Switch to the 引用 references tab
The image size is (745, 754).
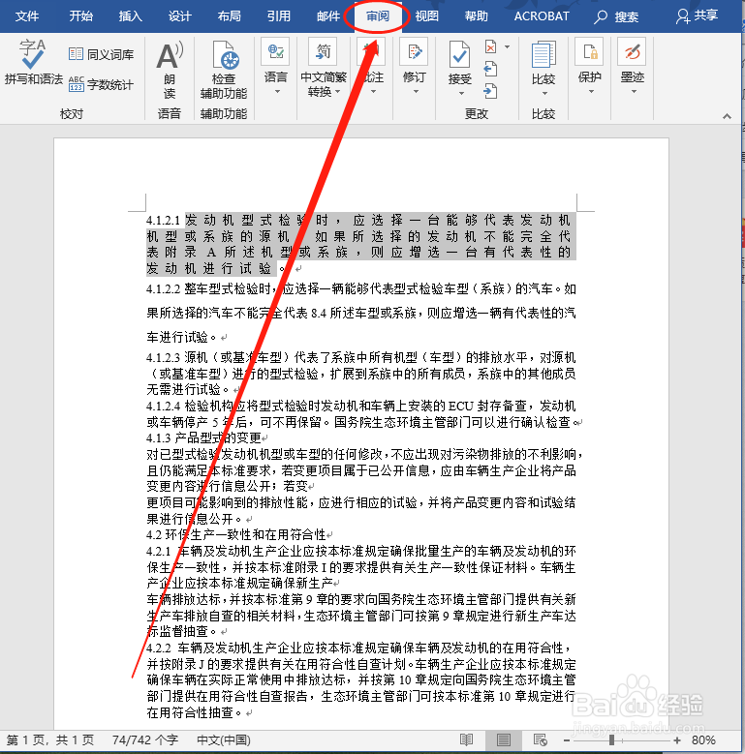pos(279,16)
